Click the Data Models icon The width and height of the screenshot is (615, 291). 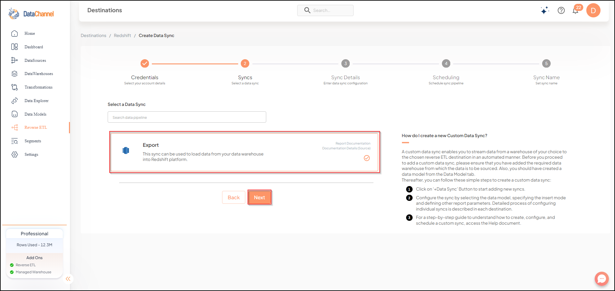pos(15,114)
